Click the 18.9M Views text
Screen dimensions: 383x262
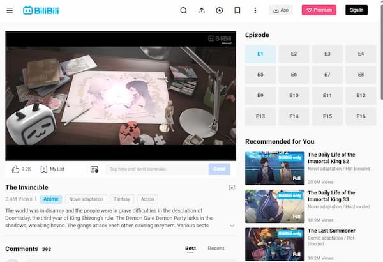click(x=320, y=220)
